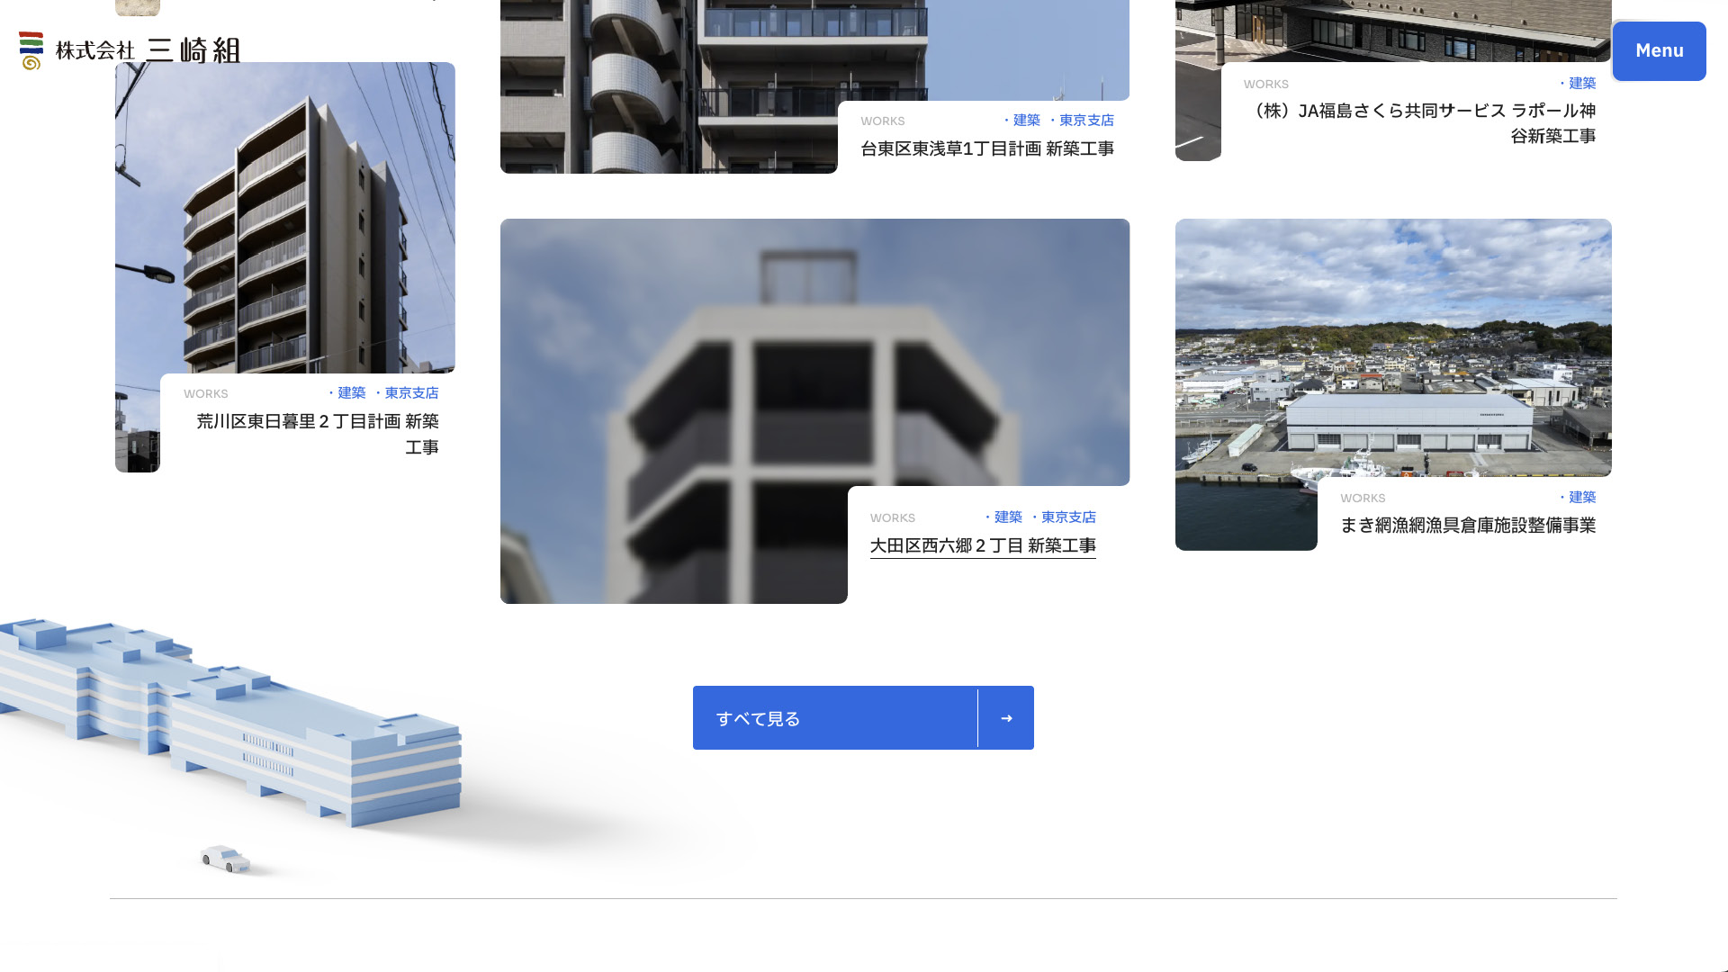Click the 三崎組 company logo
Image resolution: width=1728 pixels, height=972 pixels.
click(130, 50)
